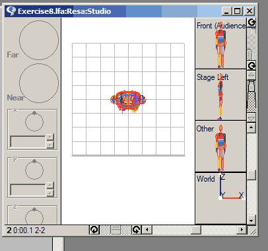Select the Other view thumbnail

[x=220, y=147]
